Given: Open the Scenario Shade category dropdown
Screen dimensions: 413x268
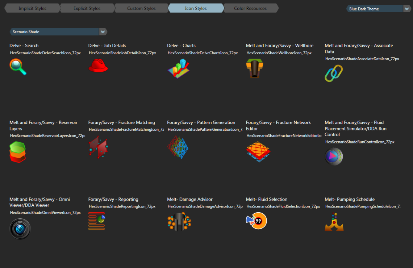Looking at the screenshot, I should pyautogui.click(x=58, y=32).
